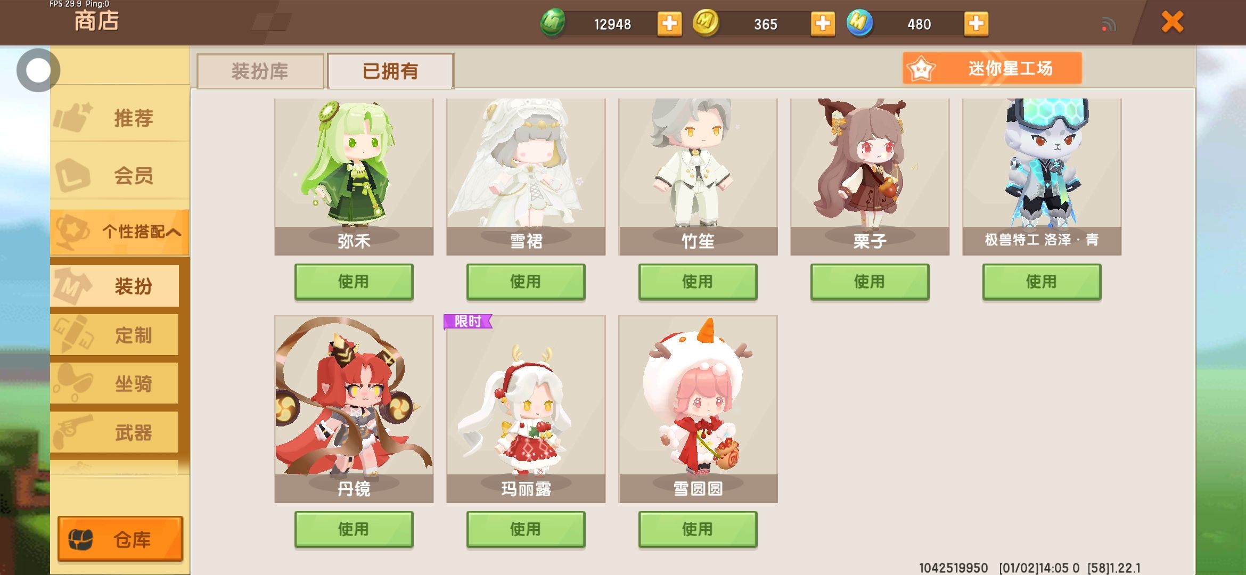Image resolution: width=1246 pixels, height=575 pixels.
Task: Open the 推荐 recommendations section
Action: (120, 118)
